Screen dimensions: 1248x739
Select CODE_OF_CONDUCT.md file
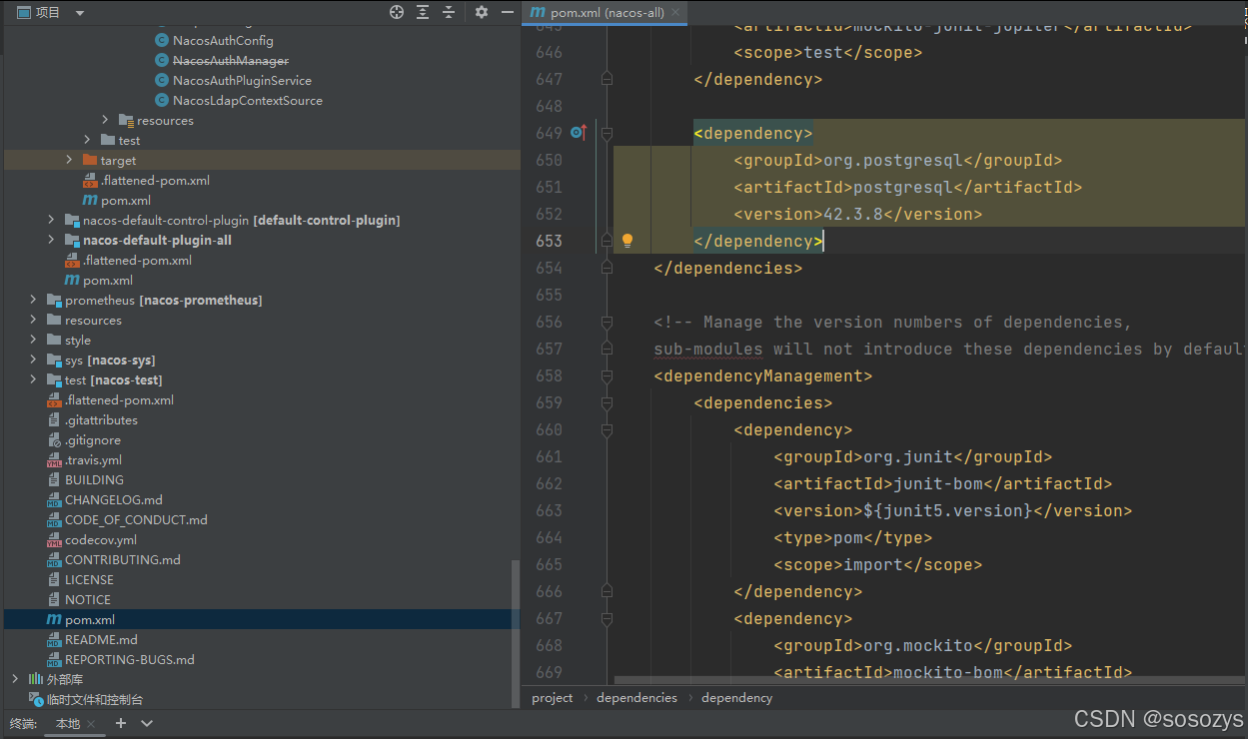tap(136, 519)
